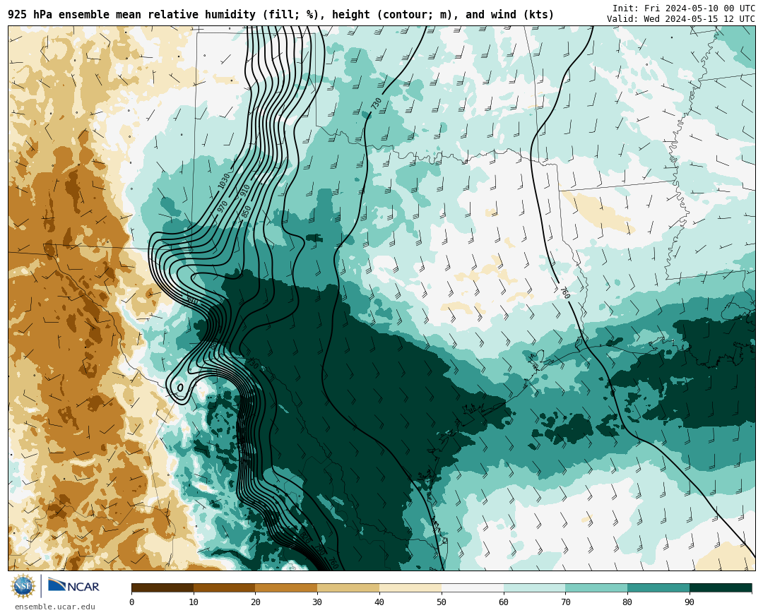763x615 pixels.
Task: Click the 20-30 orange-brown colorbar segment
Action: [286, 587]
